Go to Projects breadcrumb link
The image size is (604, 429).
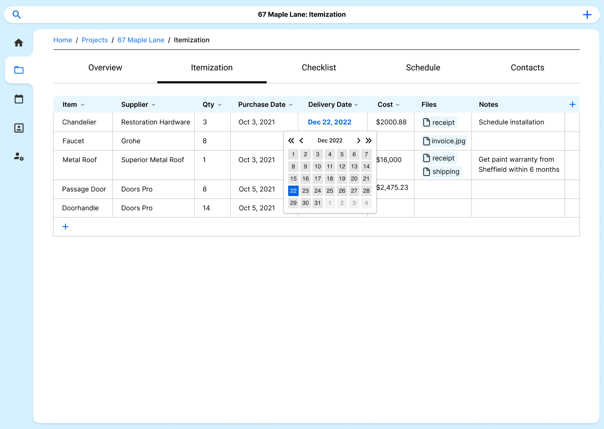point(95,40)
